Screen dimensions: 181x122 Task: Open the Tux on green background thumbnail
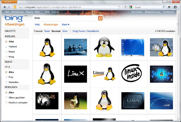pos(75,101)
